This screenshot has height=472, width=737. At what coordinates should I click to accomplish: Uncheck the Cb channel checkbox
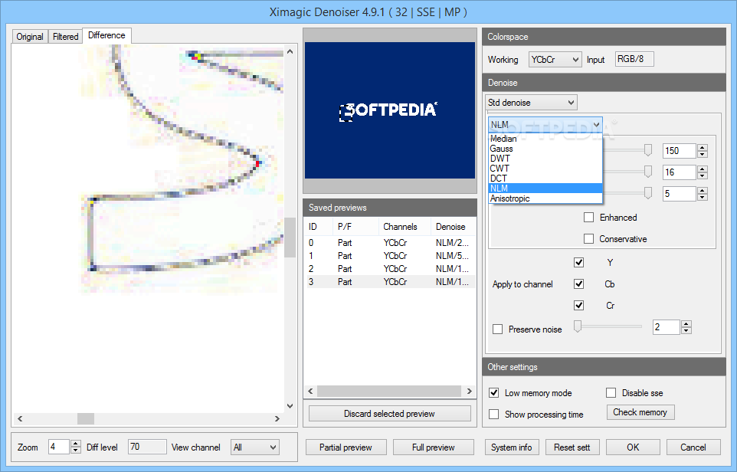[578, 284]
